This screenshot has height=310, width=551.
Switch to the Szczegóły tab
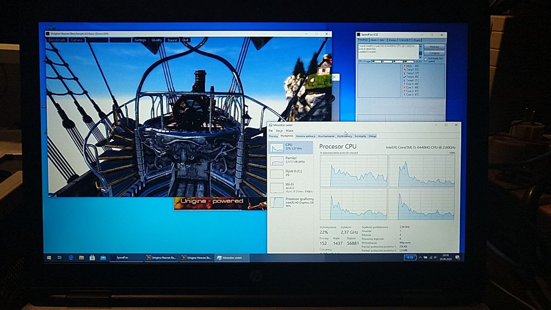click(x=360, y=136)
